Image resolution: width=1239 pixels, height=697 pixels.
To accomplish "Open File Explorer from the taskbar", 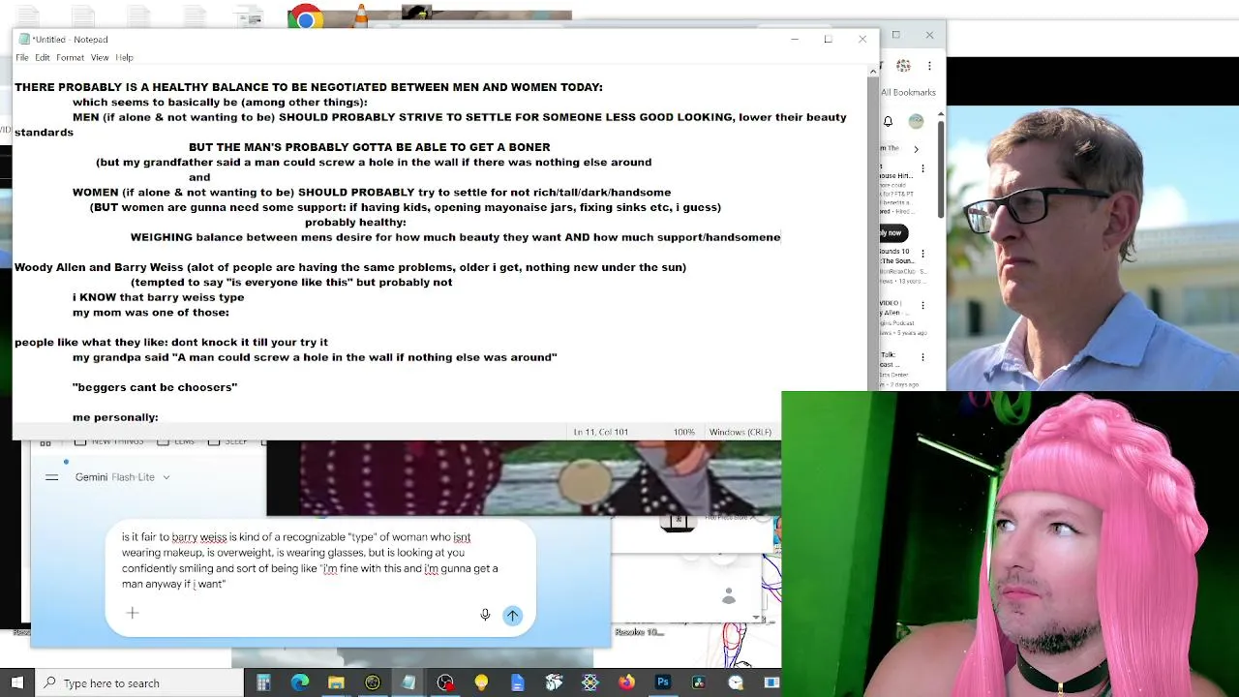I will [336, 682].
